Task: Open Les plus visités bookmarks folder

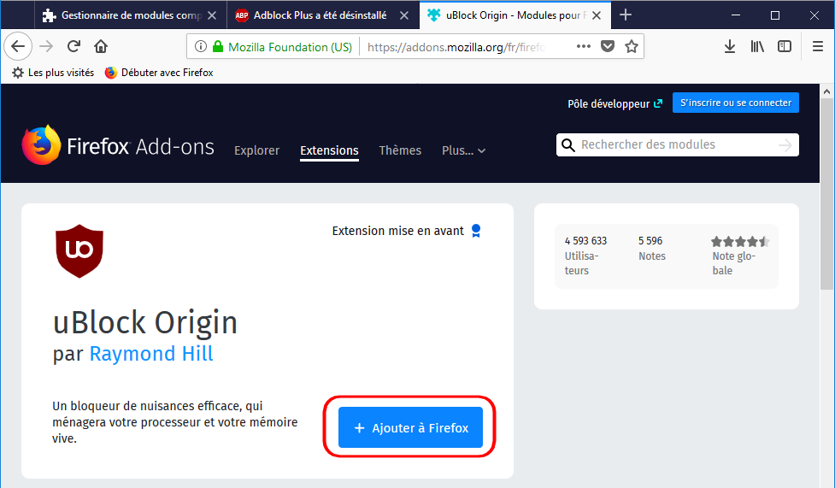Action: coord(53,73)
